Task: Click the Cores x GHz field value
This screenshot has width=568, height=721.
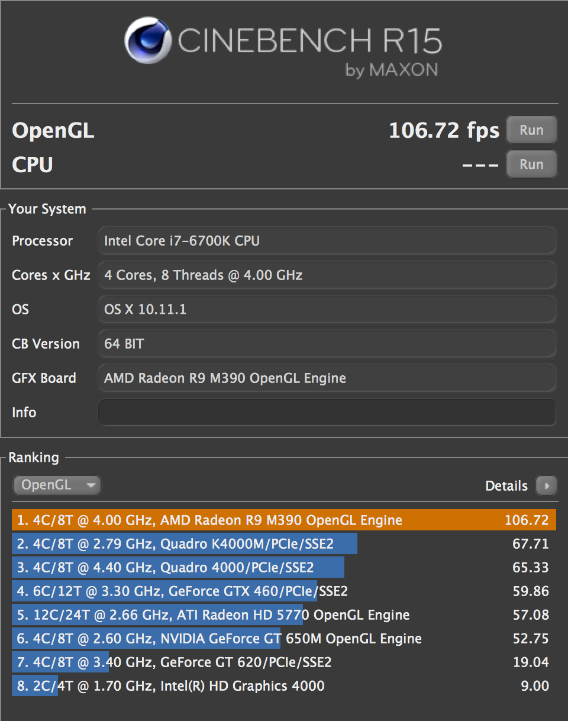Action: point(326,275)
